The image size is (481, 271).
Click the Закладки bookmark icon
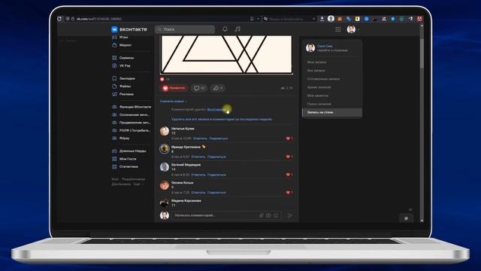coord(114,78)
